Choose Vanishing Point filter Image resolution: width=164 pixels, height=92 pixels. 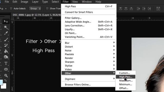pyautogui.click(x=89, y=37)
